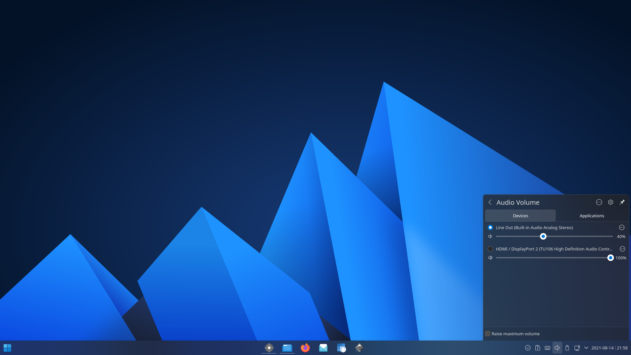Enable Raise maximum volume checkbox
The image size is (631, 355).
click(488, 334)
